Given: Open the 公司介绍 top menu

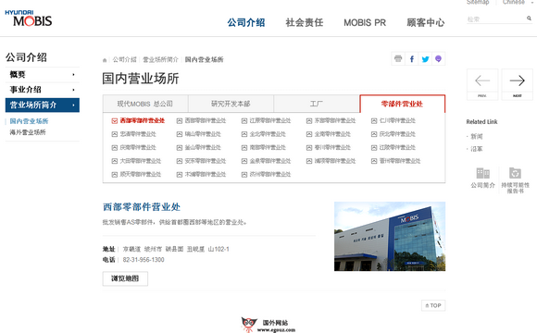Looking at the screenshot, I should [246, 22].
